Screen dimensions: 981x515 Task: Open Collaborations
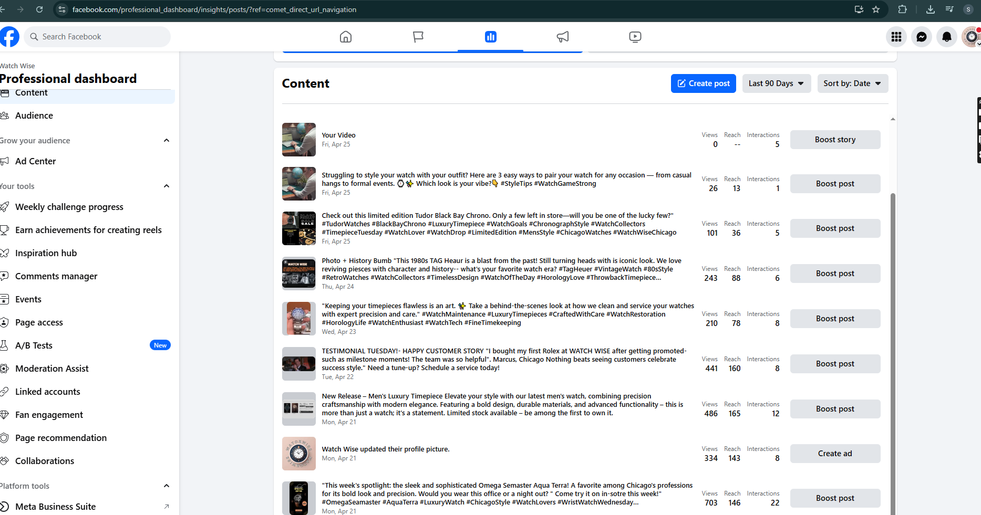pyautogui.click(x=87, y=461)
